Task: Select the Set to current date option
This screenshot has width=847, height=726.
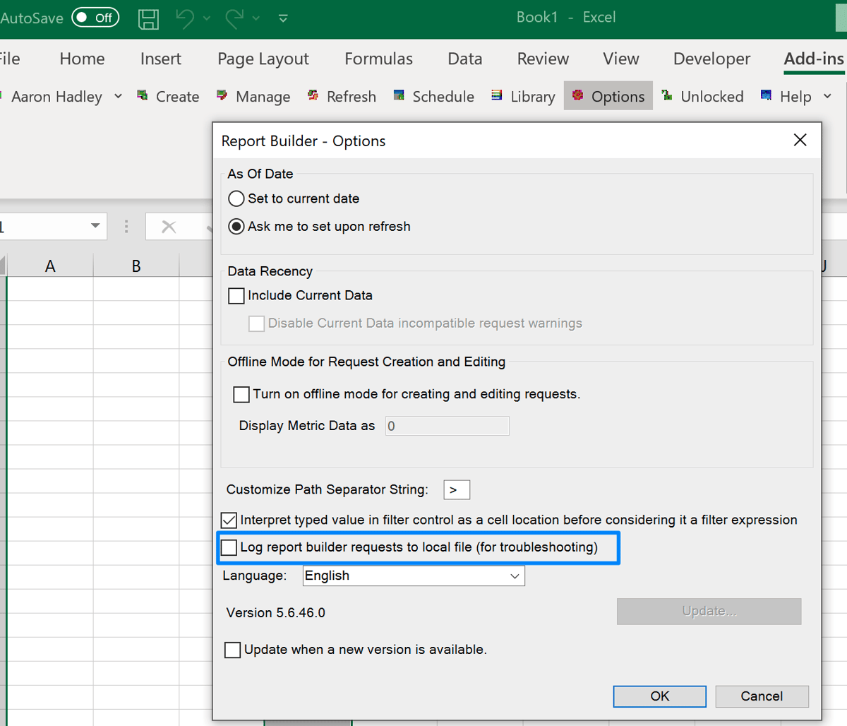Action: [236, 198]
